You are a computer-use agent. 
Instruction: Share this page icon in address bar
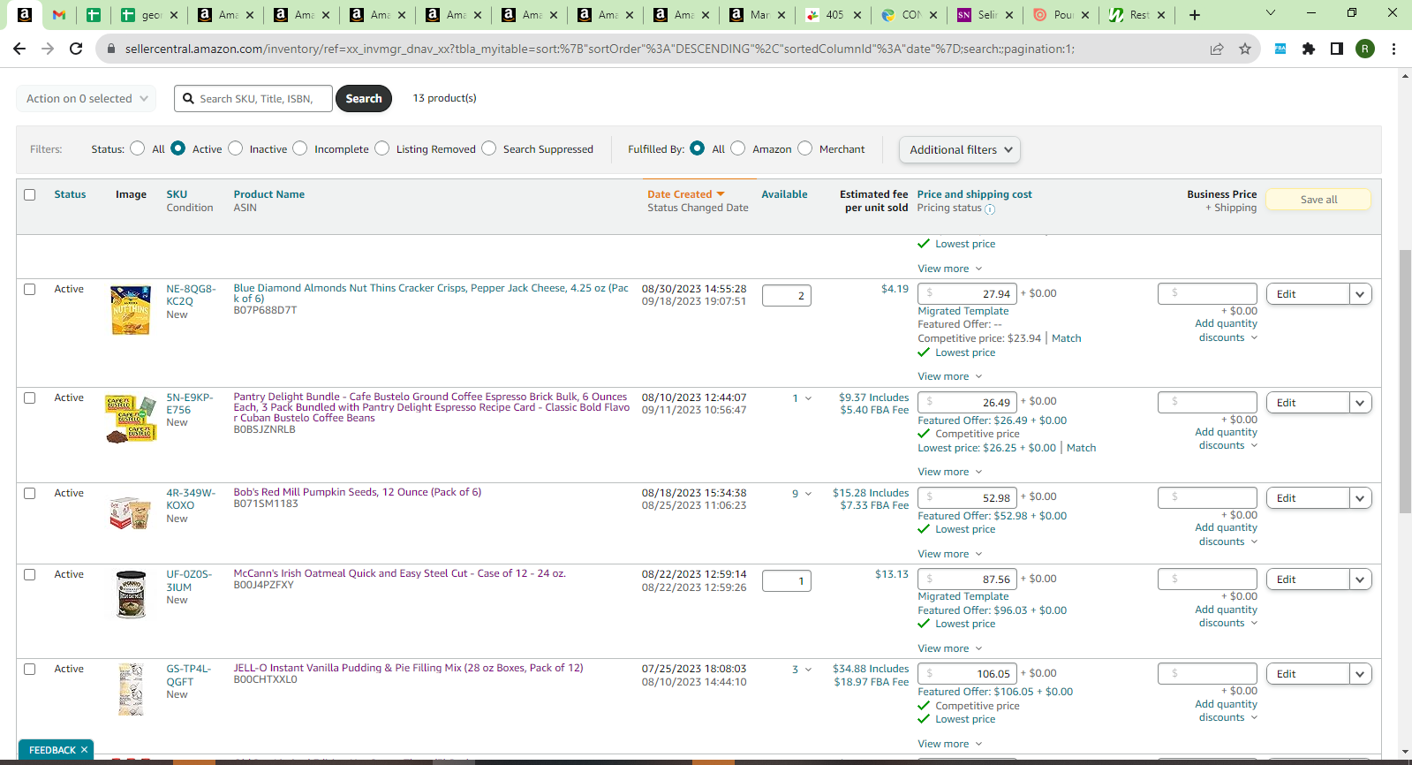[1217, 49]
